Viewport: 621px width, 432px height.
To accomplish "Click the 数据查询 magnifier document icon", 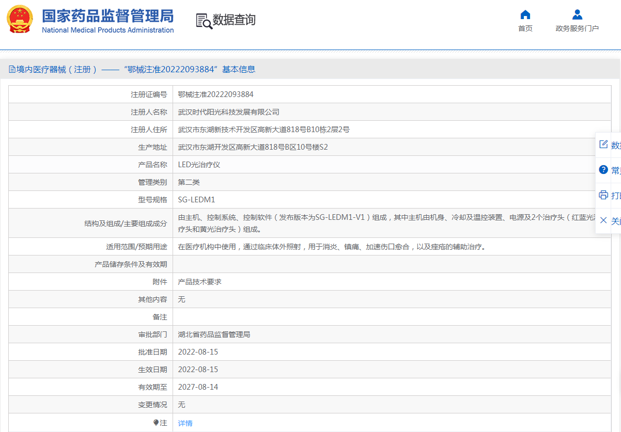I will (x=204, y=21).
